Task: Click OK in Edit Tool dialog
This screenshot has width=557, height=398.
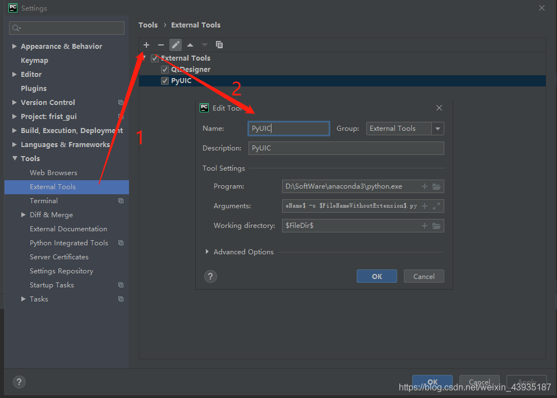Action: [377, 277]
